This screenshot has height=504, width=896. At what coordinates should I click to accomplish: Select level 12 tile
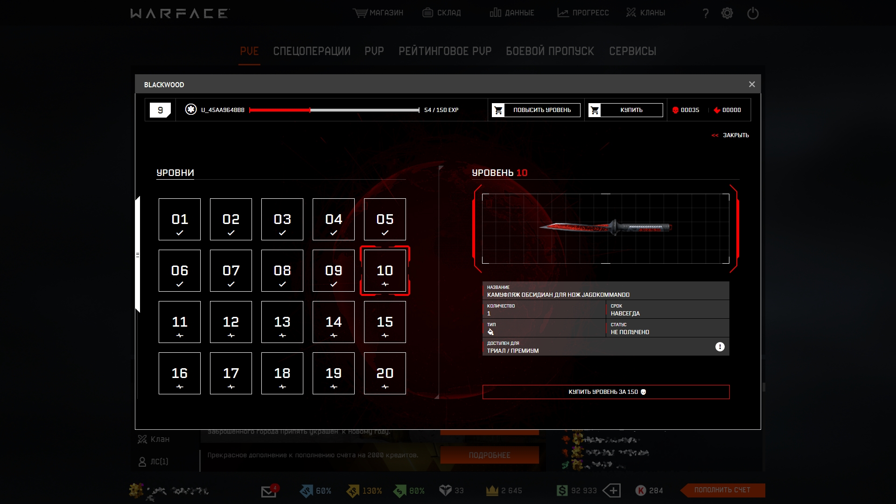click(x=231, y=322)
